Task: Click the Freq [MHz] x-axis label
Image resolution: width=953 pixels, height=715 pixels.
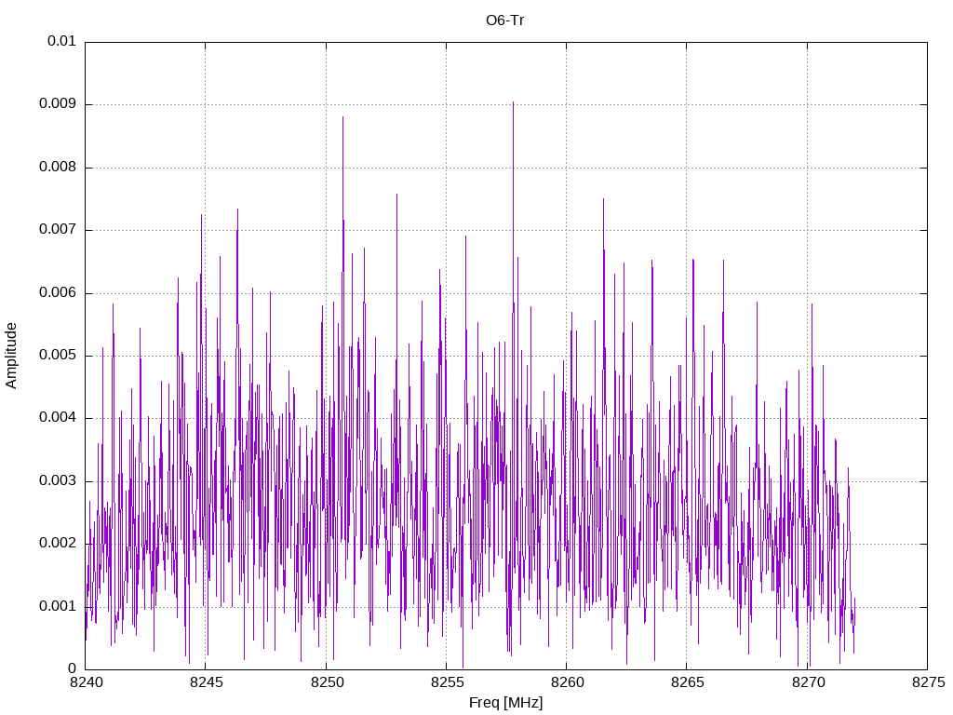Action: pos(505,703)
